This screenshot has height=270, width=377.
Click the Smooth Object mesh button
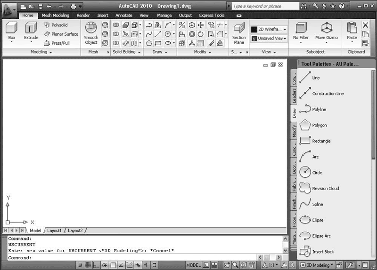(x=91, y=33)
